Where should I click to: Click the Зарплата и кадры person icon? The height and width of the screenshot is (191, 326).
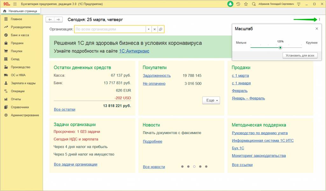point(6,83)
